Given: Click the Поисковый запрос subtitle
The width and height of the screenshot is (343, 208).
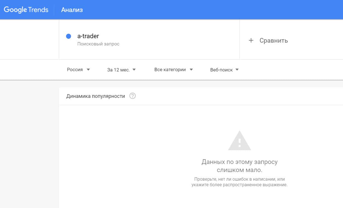Looking at the screenshot, I should [98, 44].
